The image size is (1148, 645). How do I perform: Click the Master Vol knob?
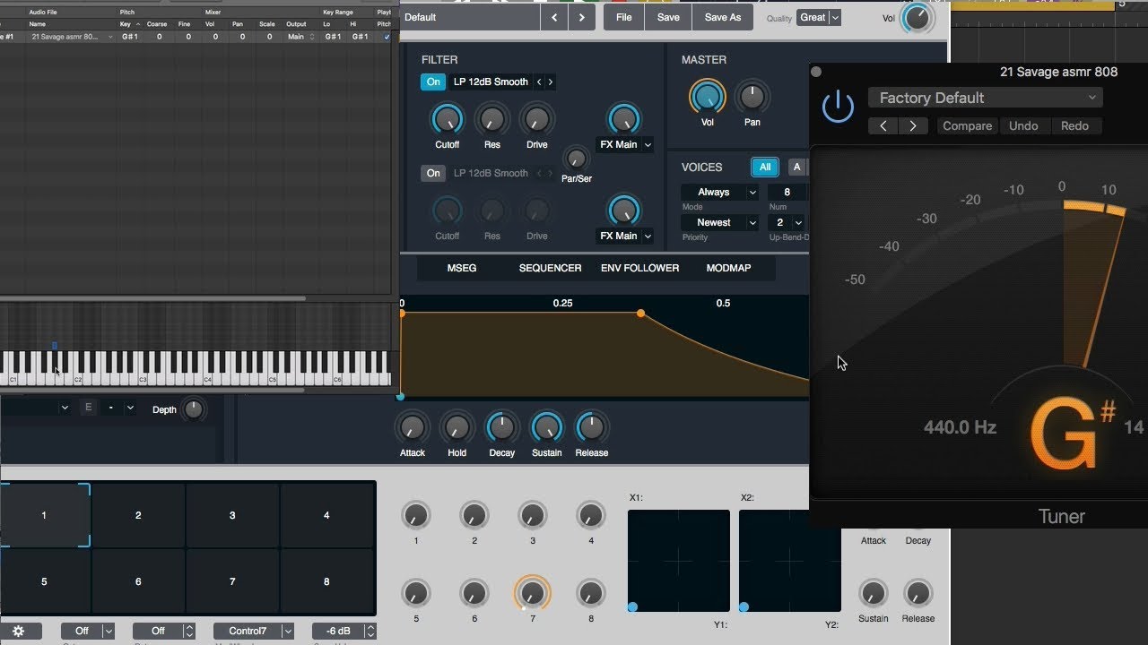click(707, 97)
